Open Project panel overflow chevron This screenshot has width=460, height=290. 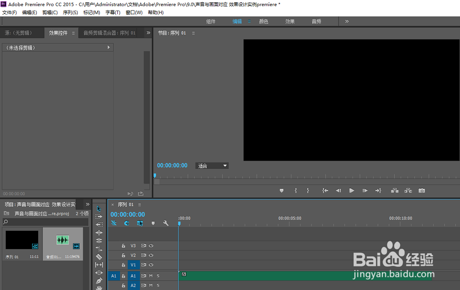[x=87, y=204]
